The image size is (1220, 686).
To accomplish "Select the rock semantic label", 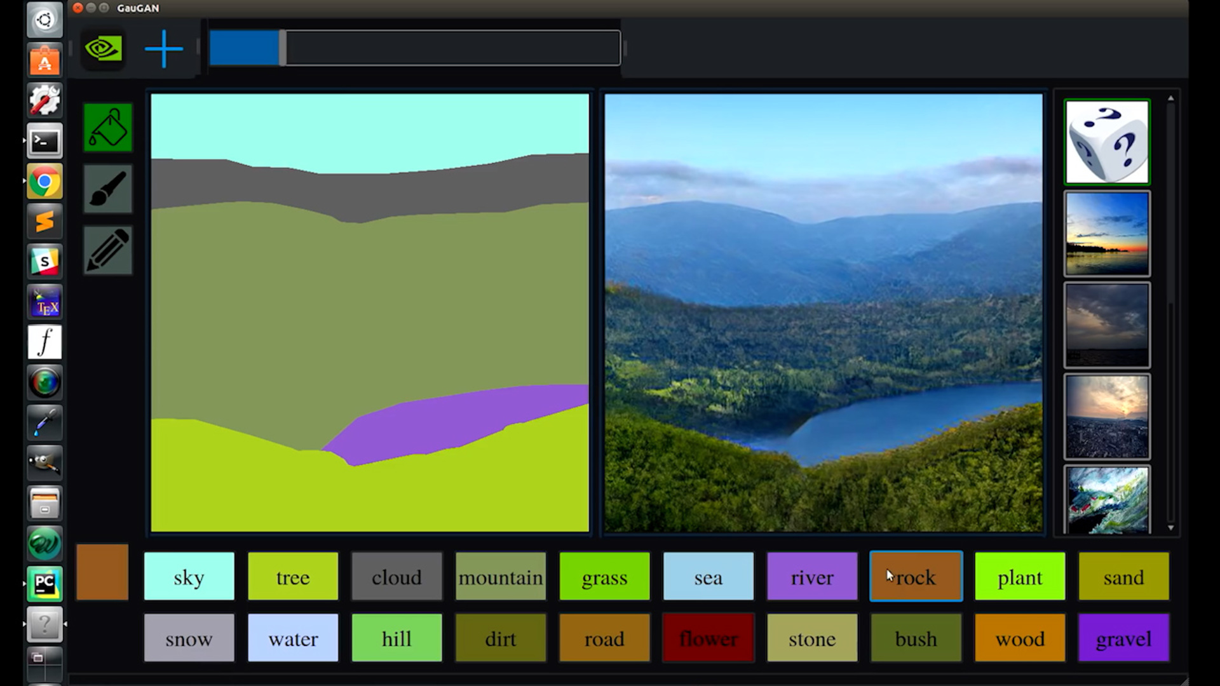I will [x=916, y=577].
